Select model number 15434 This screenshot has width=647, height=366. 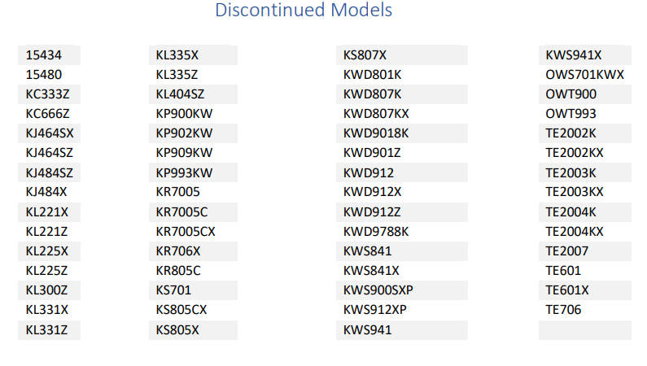pos(44,55)
